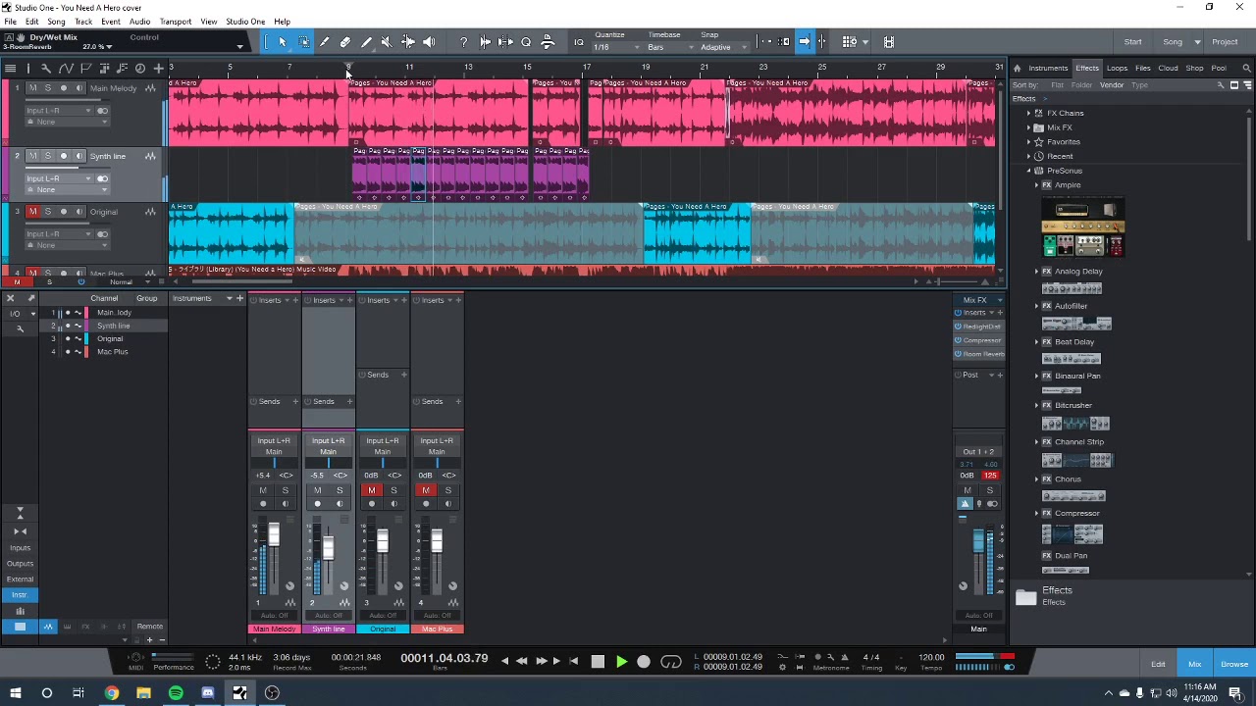
Task: Expand the Mix FX folder
Action: (1029, 127)
